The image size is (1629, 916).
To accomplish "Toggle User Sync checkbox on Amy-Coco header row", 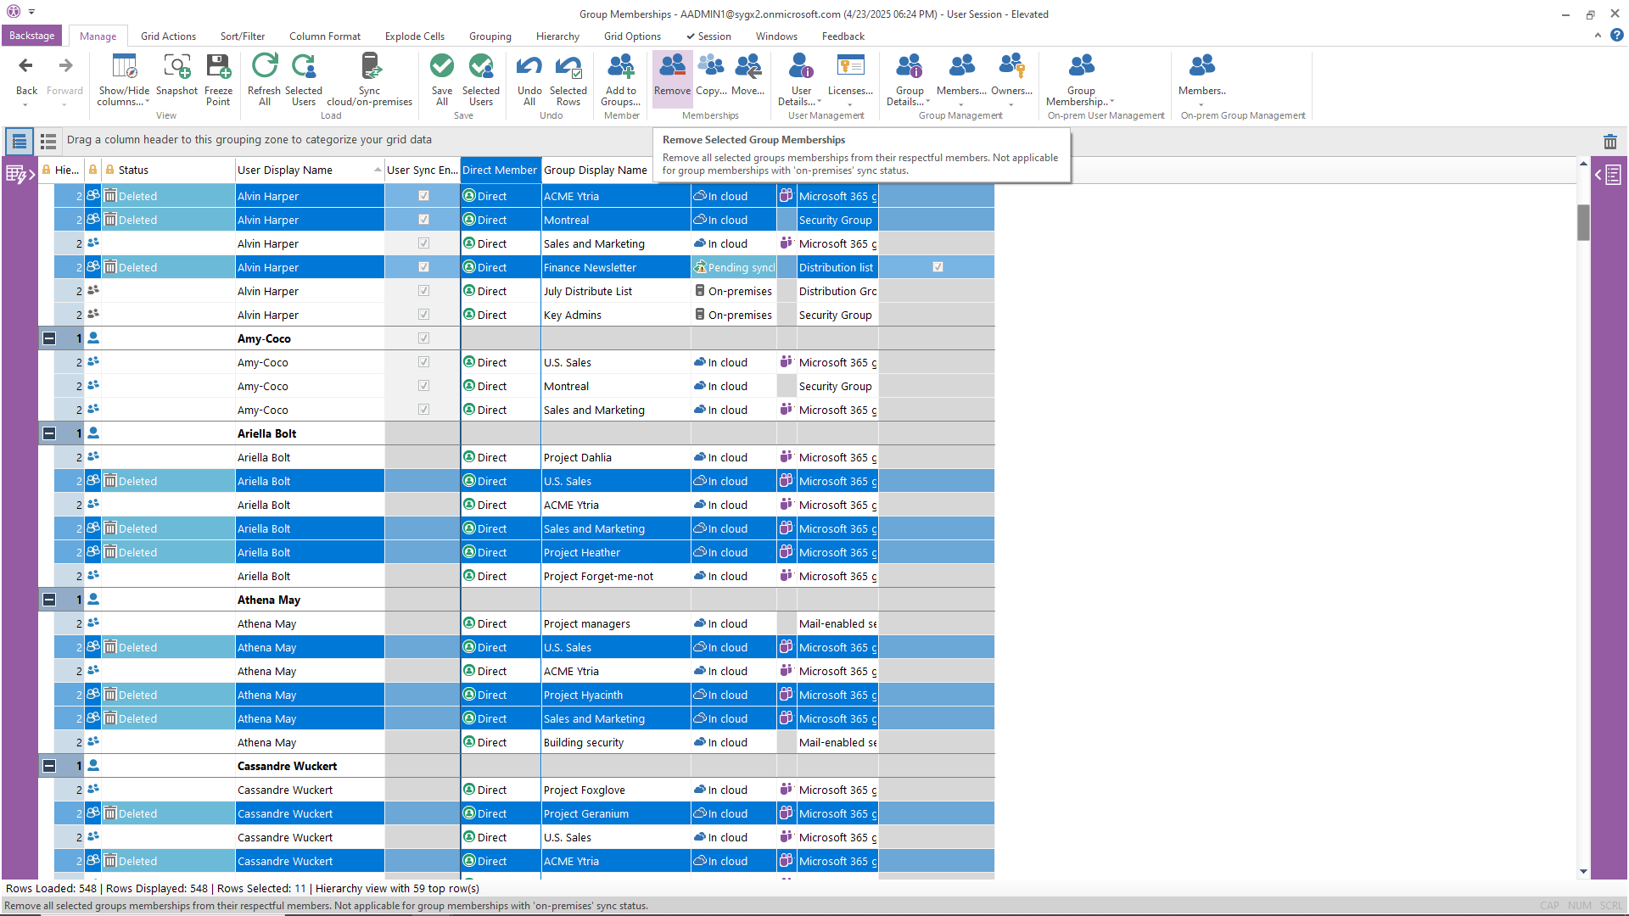I will tap(423, 338).
